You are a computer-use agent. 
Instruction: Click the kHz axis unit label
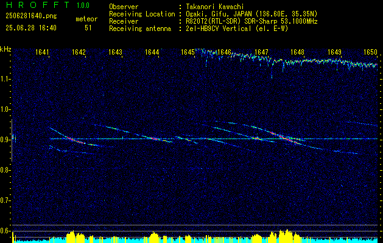click(x=5, y=49)
